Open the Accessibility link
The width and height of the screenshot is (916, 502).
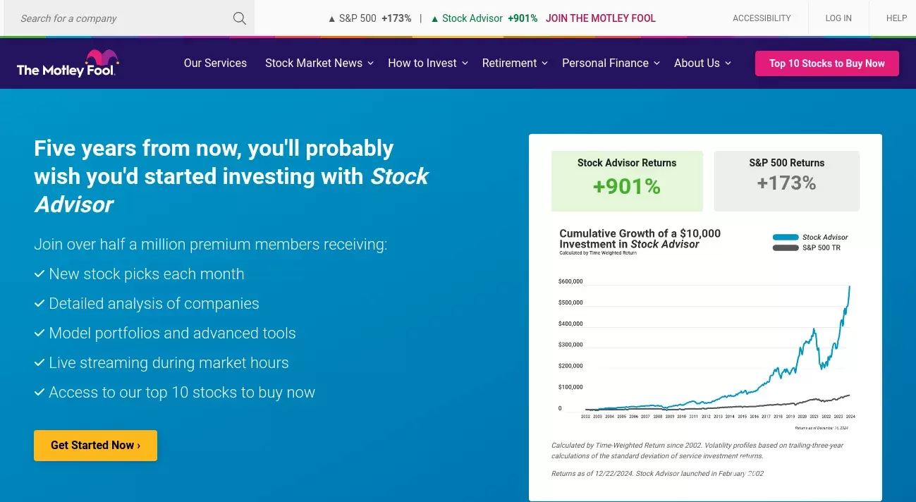[x=762, y=18]
